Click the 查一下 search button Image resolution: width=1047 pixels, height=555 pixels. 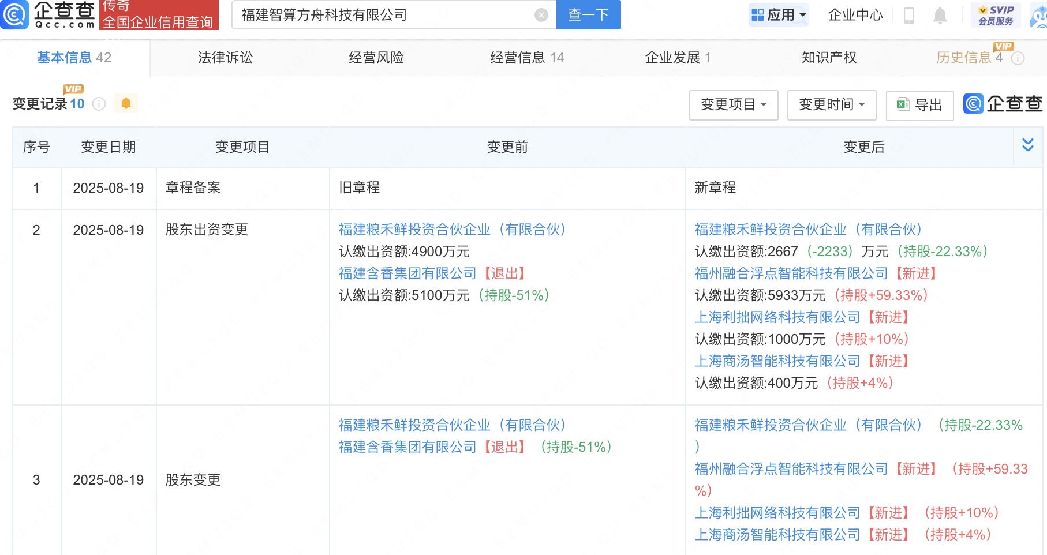coord(588,15)
